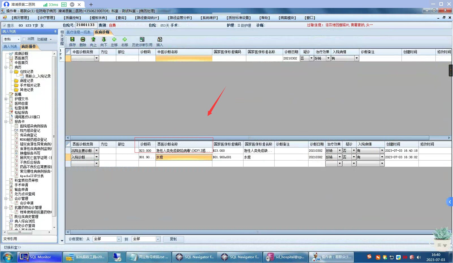Toggle the 显示 checkbox
453x263 pixels.
point(4,25)
